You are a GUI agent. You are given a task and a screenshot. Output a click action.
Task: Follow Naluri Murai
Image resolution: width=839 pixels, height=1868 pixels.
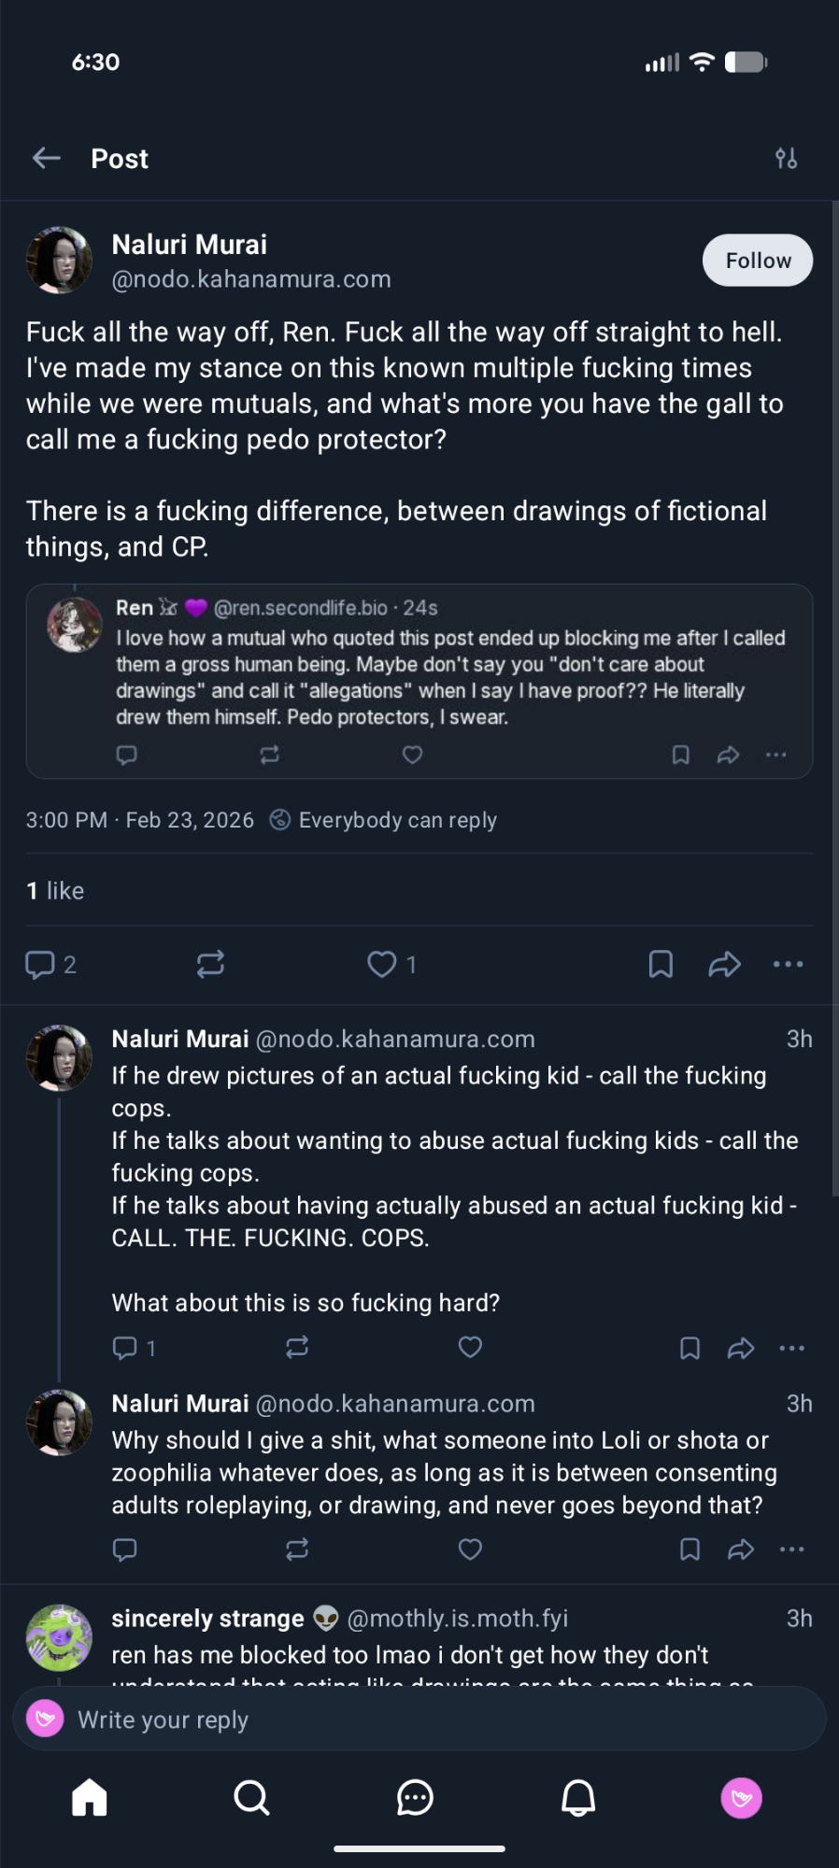pos(757,261)
